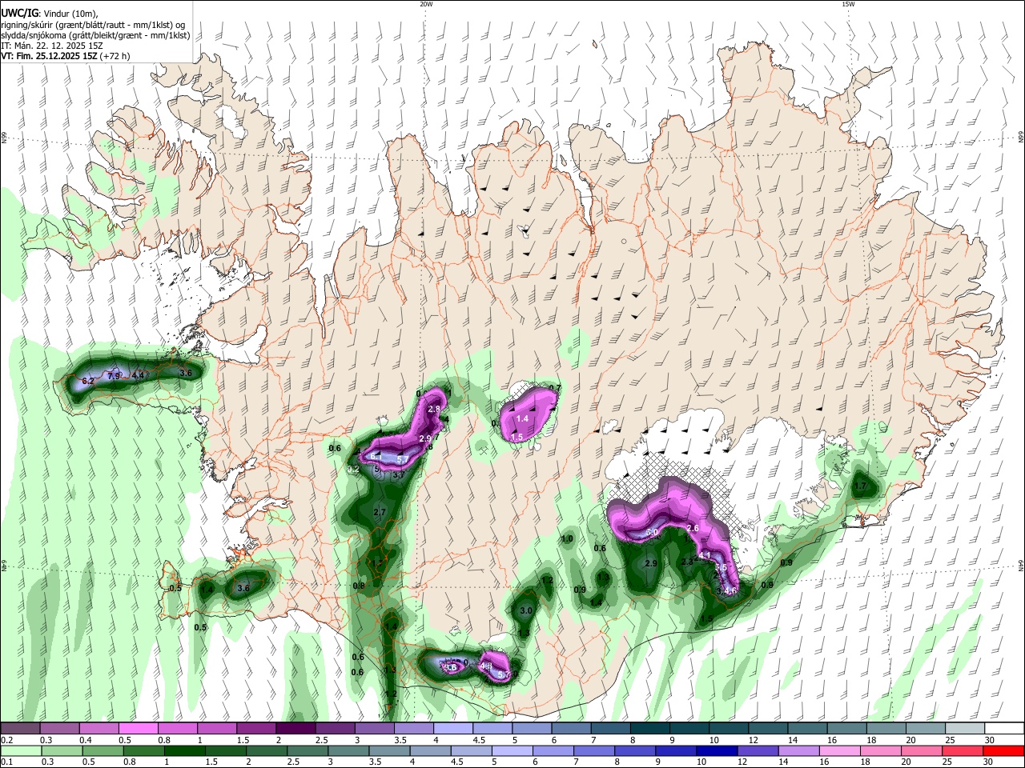
Task: Pick the lavender snow swatch labeled 4
Action: [x=452, y=729]
